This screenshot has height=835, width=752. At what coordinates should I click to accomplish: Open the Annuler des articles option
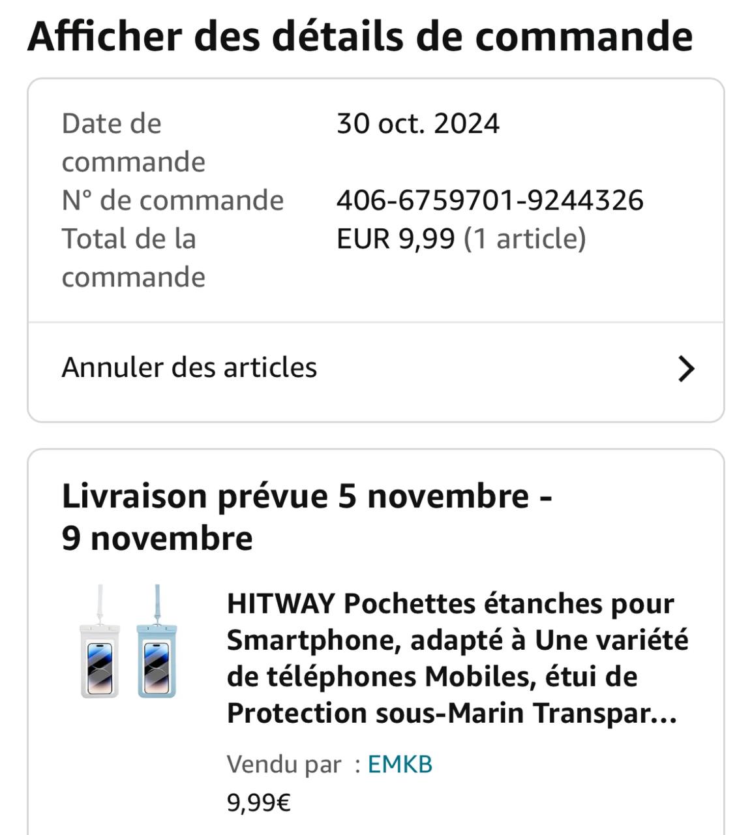point(189,368)
